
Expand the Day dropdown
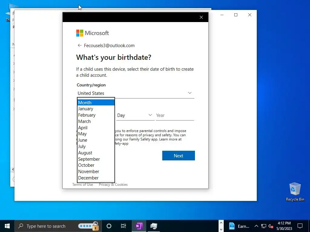pos(135,115)
